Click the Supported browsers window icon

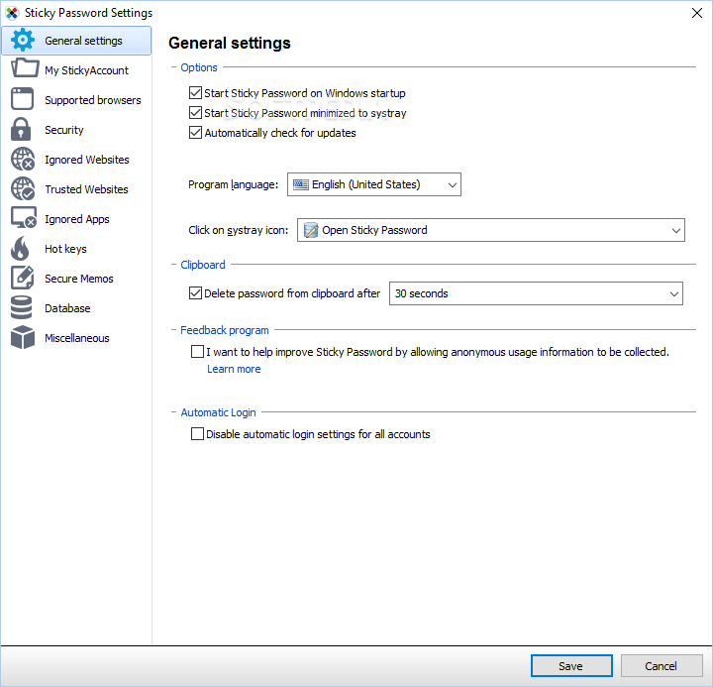[x=22, y=99]
